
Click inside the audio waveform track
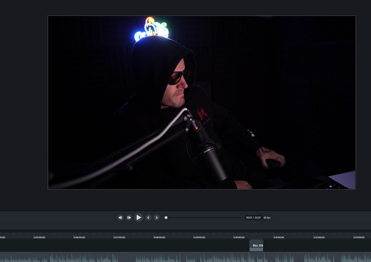[x=185, y=257]
